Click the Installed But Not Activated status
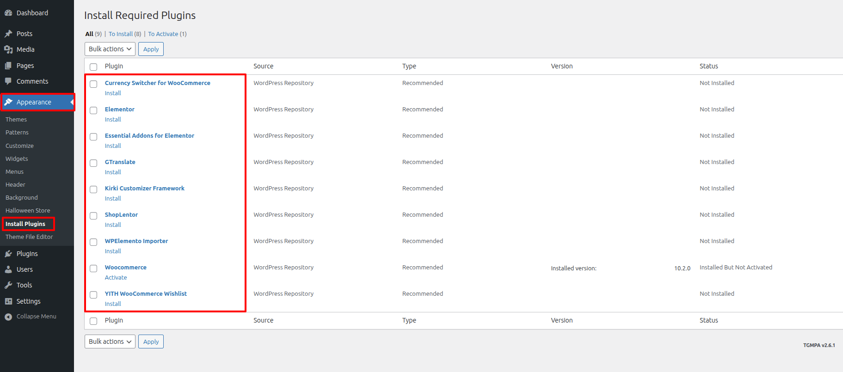This screenshot has height=372, width=843. 736,267
